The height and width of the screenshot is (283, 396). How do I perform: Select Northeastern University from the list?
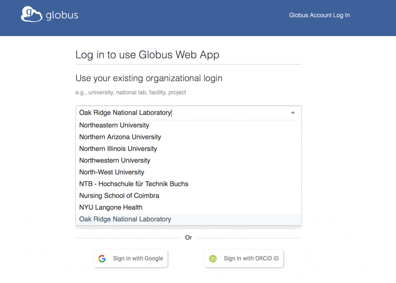point(114,125)
